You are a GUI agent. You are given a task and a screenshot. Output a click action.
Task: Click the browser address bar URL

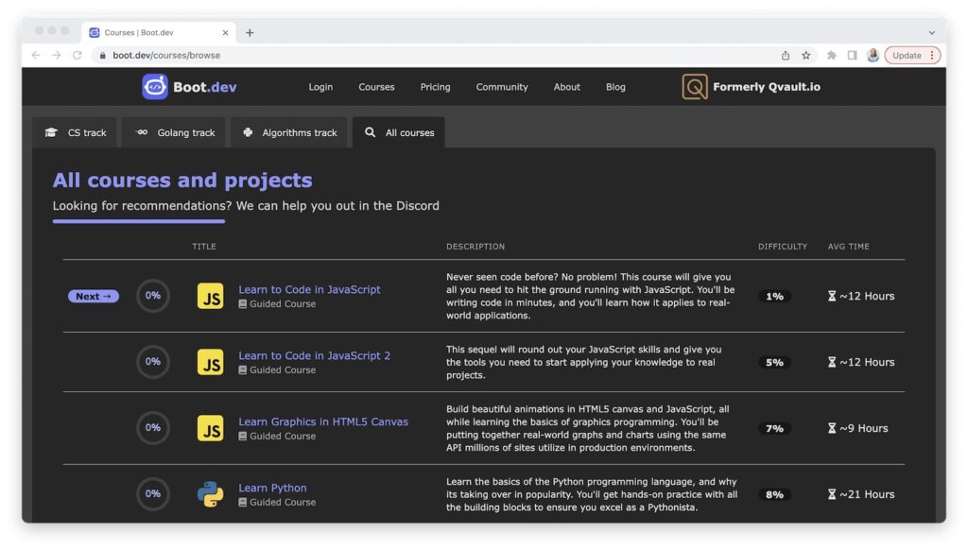click(x=166, y=56)
